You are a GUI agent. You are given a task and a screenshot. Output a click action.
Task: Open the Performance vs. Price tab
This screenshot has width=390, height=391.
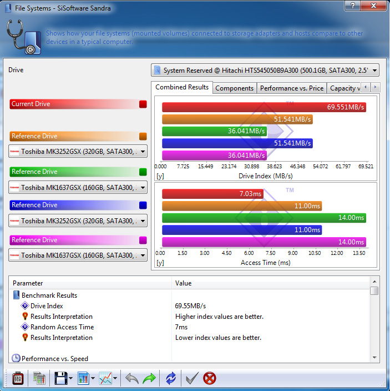point(292,88)
